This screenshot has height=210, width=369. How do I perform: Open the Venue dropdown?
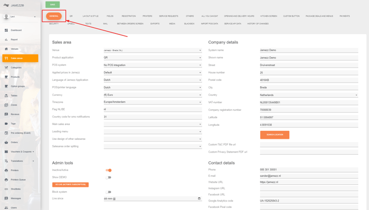[x=153, y=50]
